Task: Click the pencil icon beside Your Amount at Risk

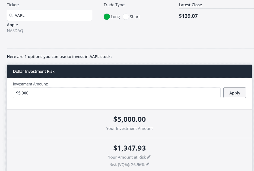Action: (x=149, y=157)
